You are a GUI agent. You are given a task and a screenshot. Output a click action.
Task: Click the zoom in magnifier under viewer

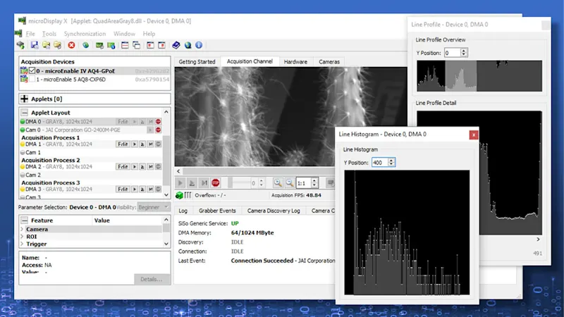point(277,182)
